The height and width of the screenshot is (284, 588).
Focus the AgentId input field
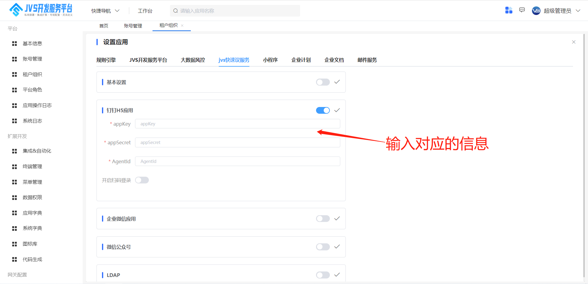click(x=238, y=161)
